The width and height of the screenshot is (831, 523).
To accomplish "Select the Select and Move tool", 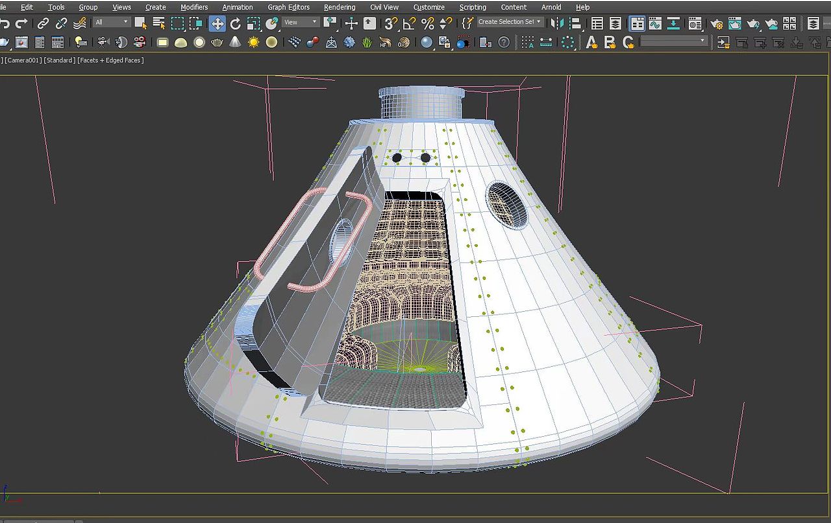I will (217, 24).
